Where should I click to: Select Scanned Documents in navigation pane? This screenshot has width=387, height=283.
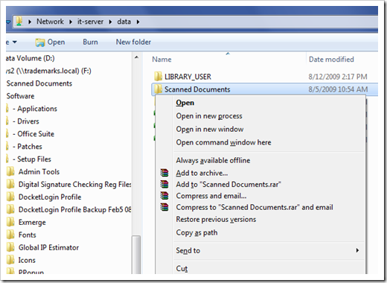coord(39,83)
